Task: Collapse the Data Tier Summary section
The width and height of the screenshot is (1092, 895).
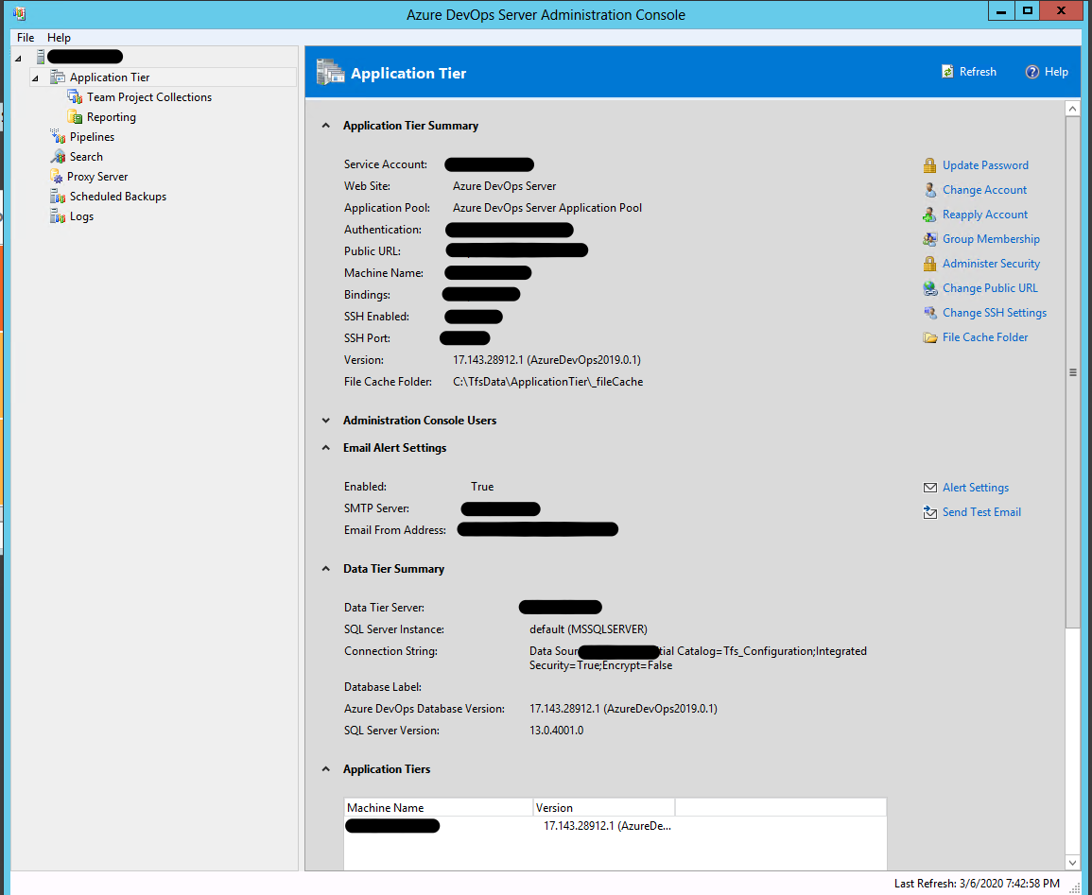Action: tap(326, 569)
